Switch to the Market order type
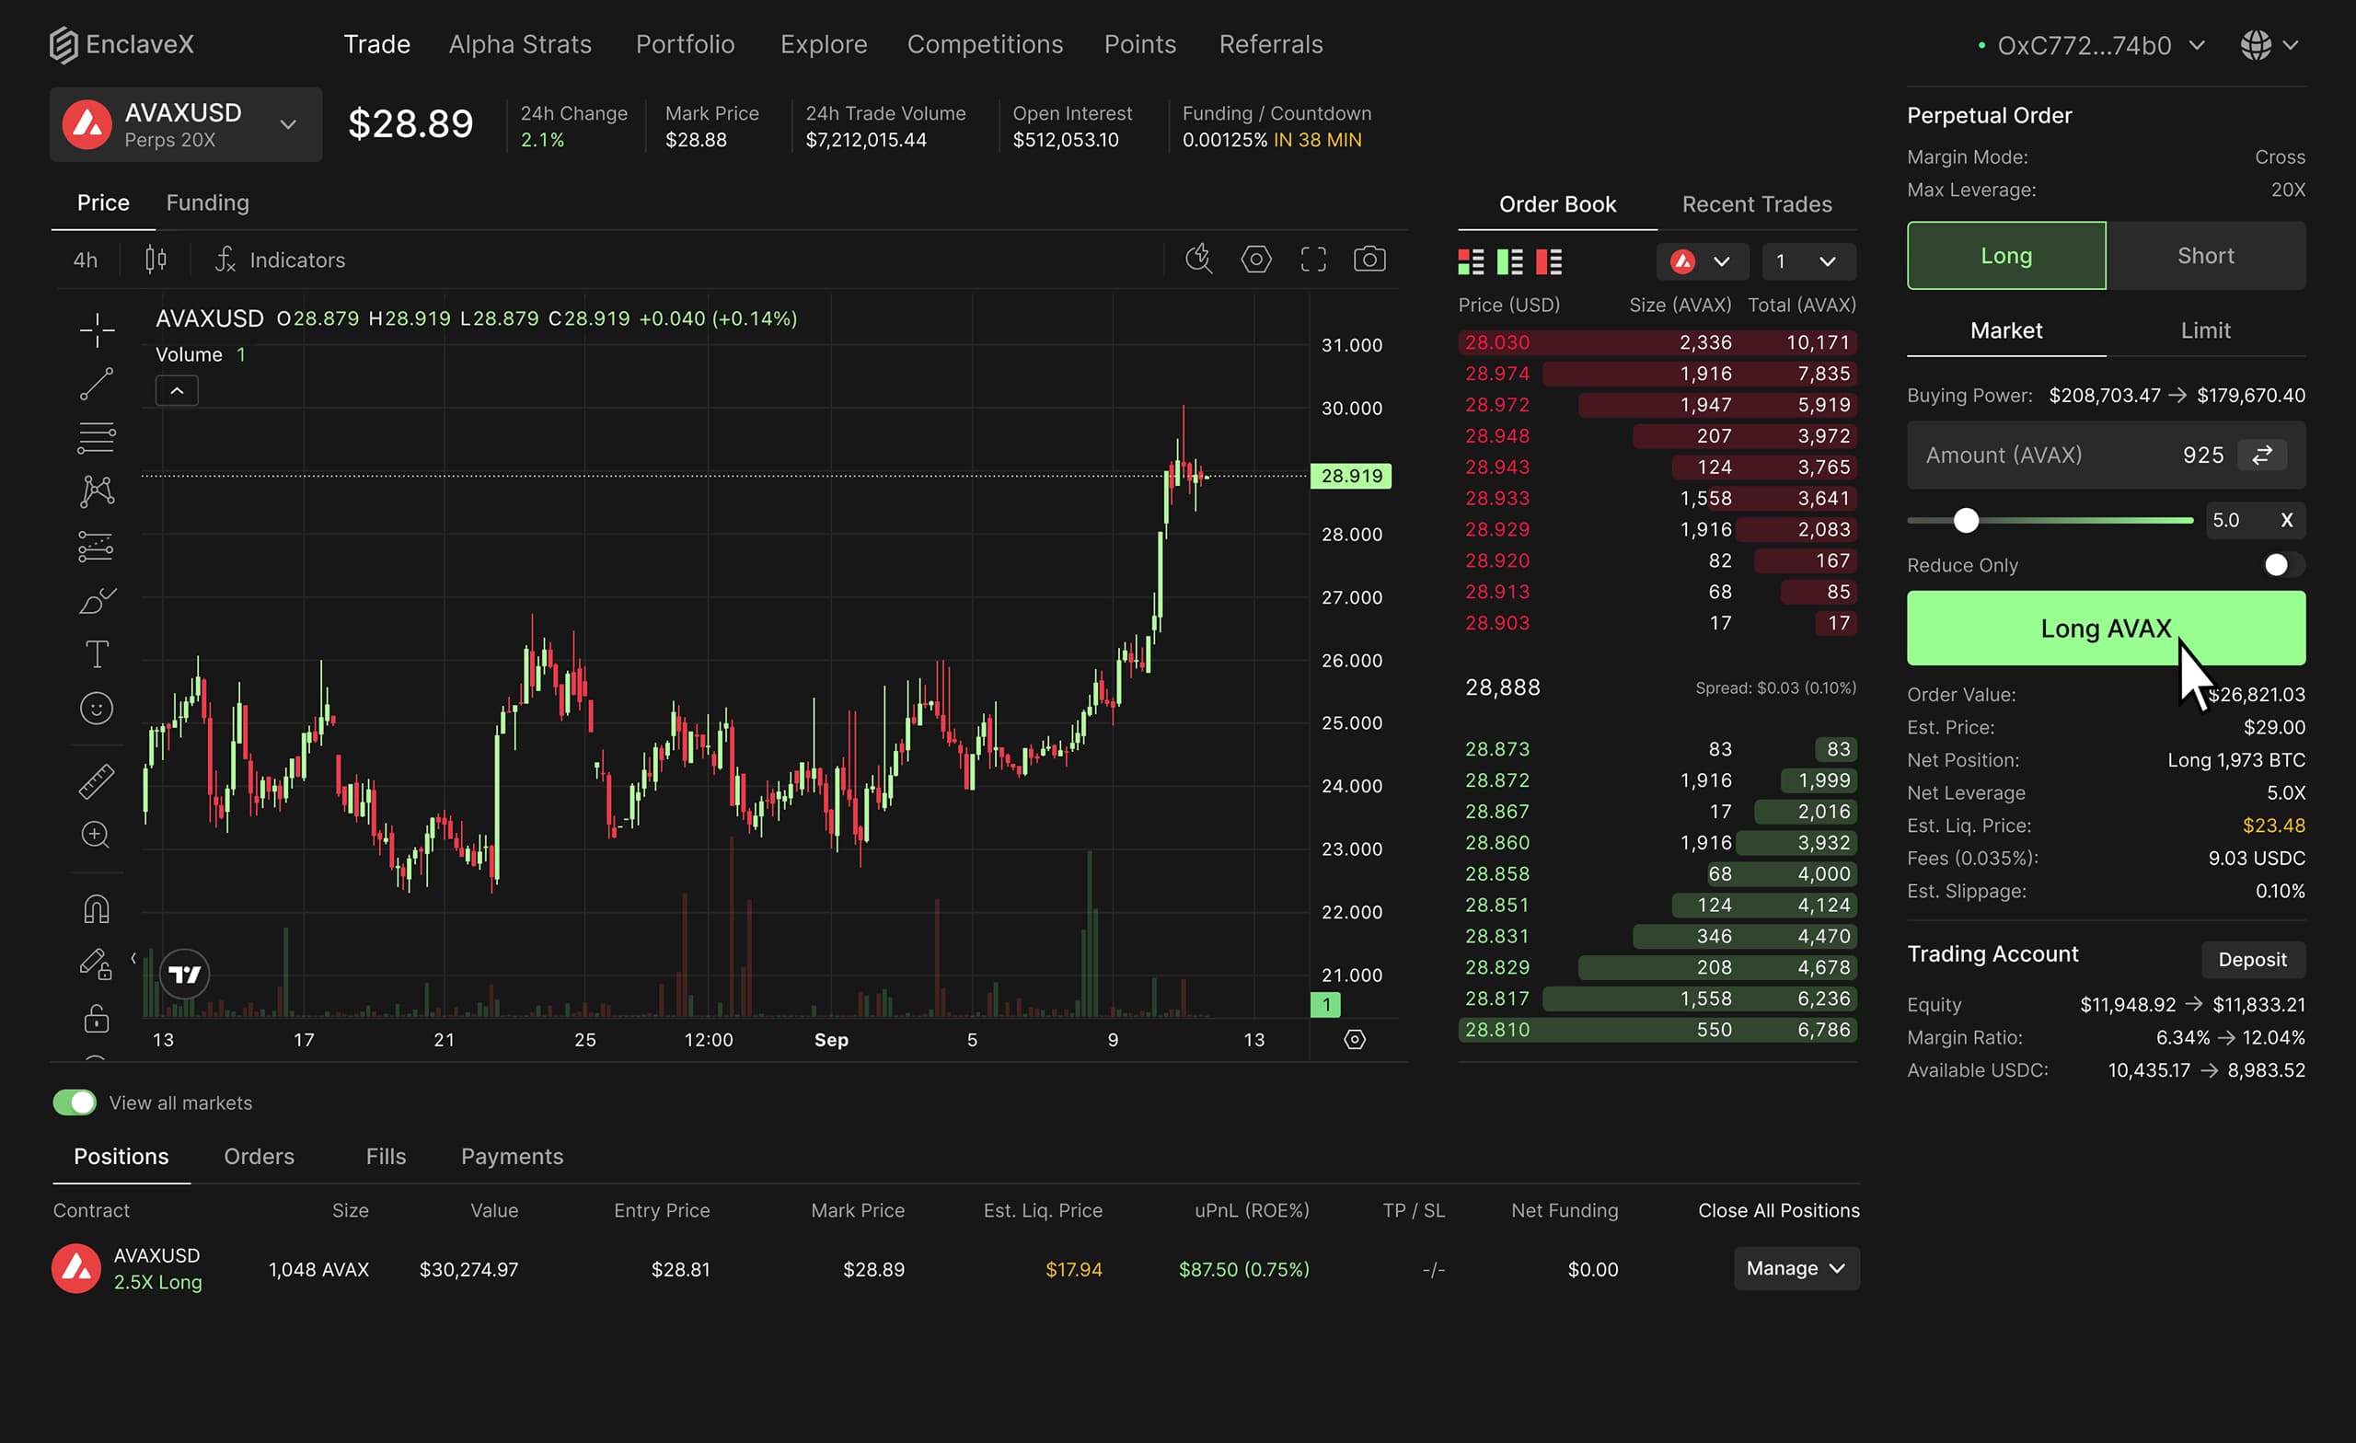The width and height of the screenshot is (2356, 1443). tap(2006, 331)
